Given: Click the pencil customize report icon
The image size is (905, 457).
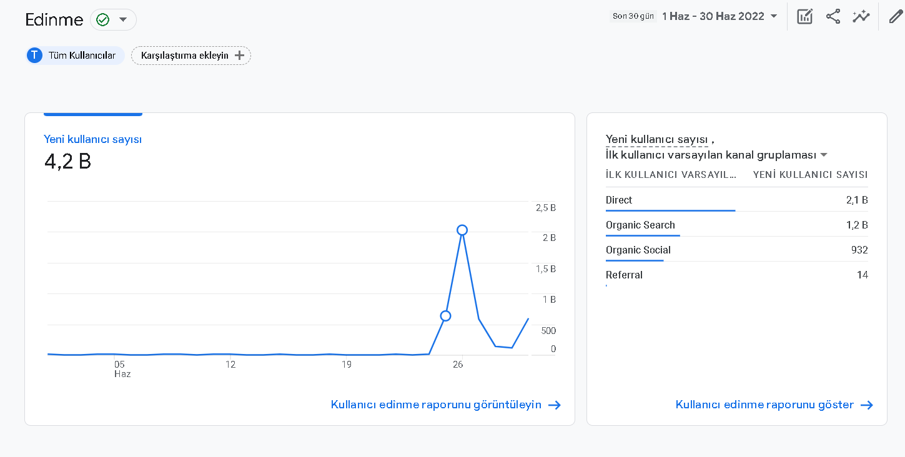Looking at the screenshot, I should click(896, 17).
